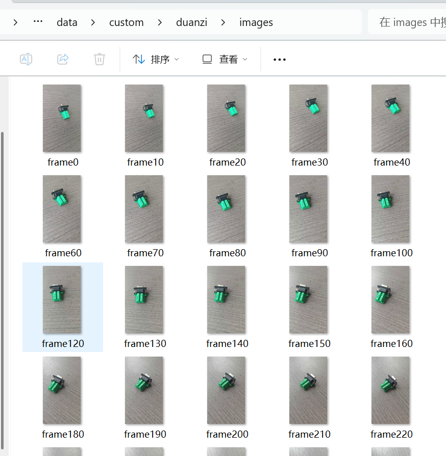Select the frame190 thumbnail
The image size is (446, 456).
point(144,390)
